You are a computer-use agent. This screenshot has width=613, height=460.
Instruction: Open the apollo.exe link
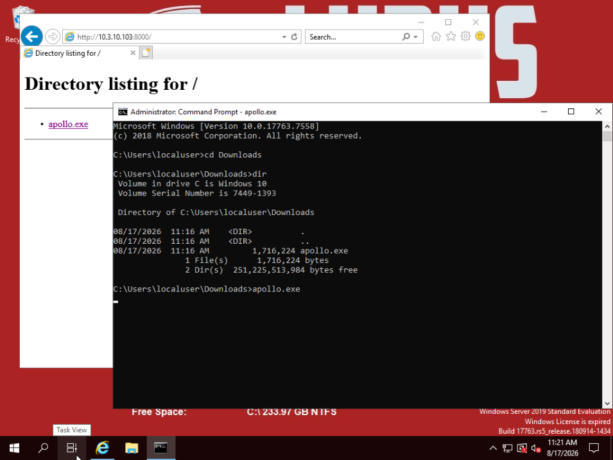click(x=68, y=124)
